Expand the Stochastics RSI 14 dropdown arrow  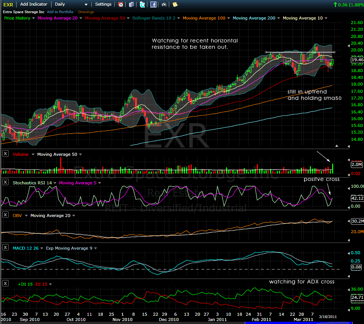[55, 183]
